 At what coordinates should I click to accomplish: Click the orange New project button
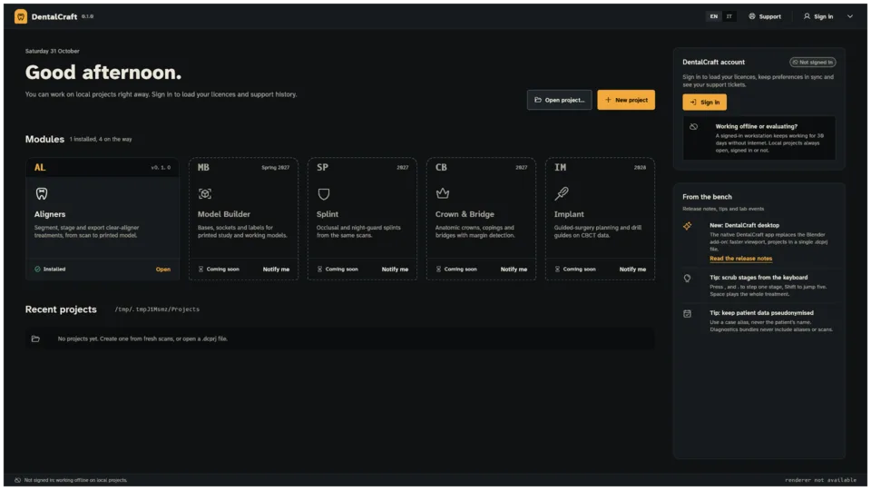tap(626, 100)
